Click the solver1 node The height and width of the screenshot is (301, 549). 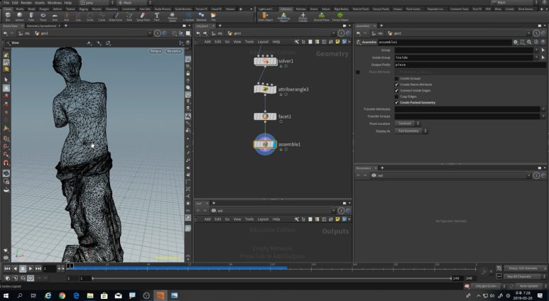(x=265, y=61)
